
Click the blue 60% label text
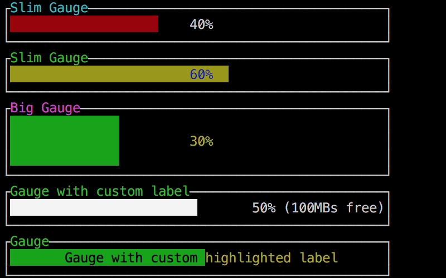[201, 75]
